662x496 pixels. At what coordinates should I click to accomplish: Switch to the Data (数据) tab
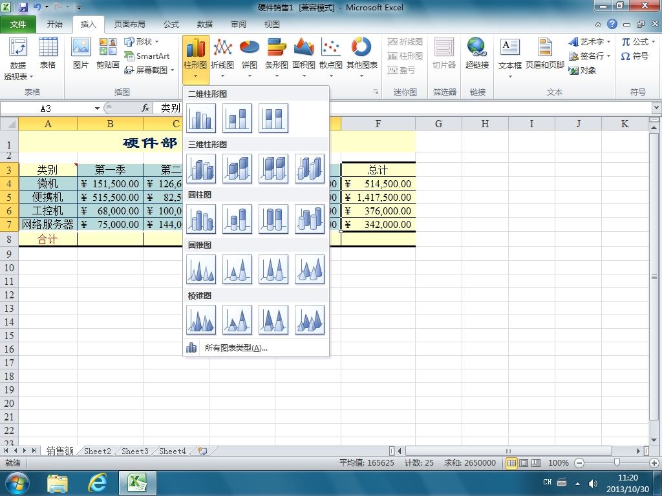click(x=205, y=25)
